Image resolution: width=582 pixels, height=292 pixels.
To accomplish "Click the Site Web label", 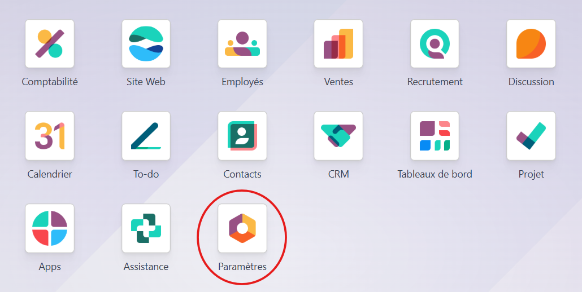I will [x=146, y=82].
